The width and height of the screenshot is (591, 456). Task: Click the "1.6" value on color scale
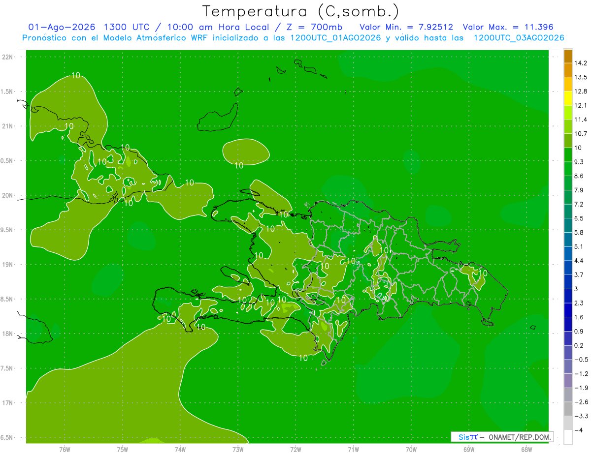[579, 317]
